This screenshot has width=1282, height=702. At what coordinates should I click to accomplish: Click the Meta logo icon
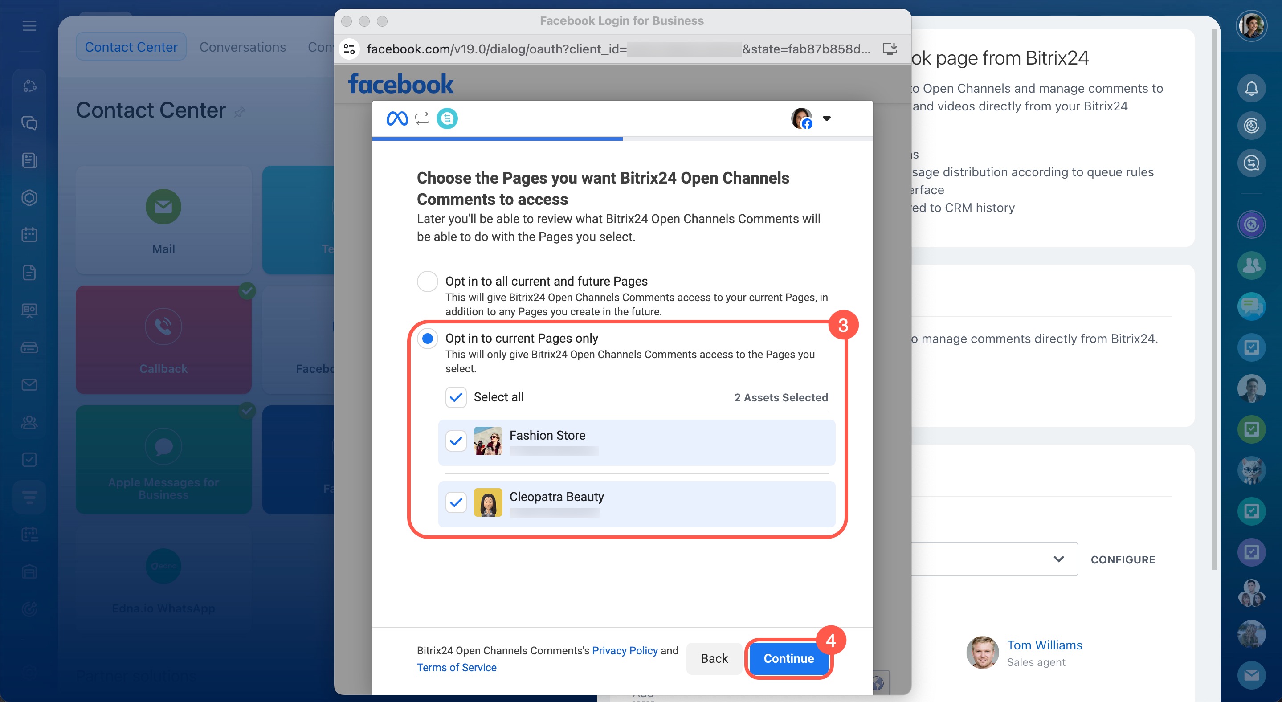pos(396,118)
